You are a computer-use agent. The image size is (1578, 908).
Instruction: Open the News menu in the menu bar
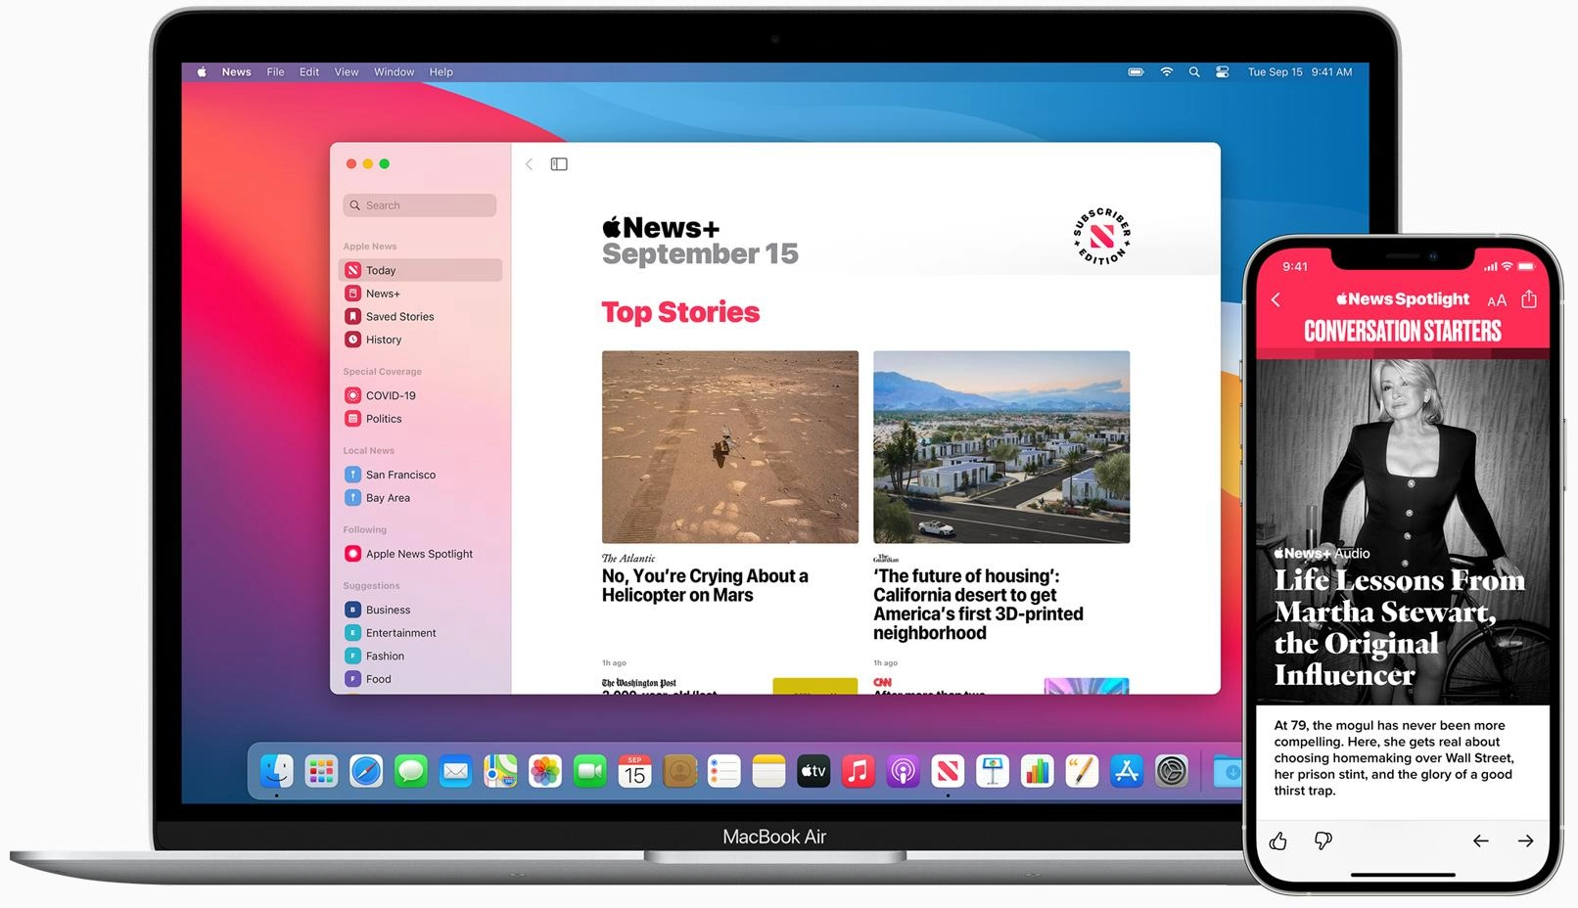237,72
